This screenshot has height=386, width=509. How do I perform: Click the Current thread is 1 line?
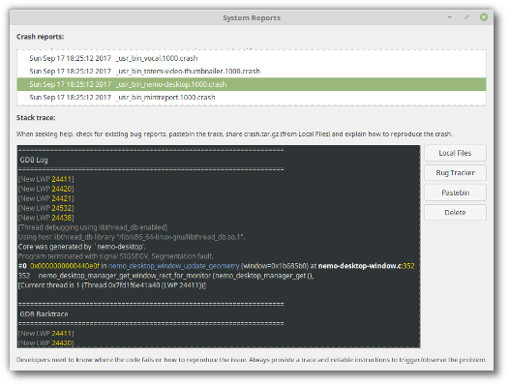tap(112, 285)
